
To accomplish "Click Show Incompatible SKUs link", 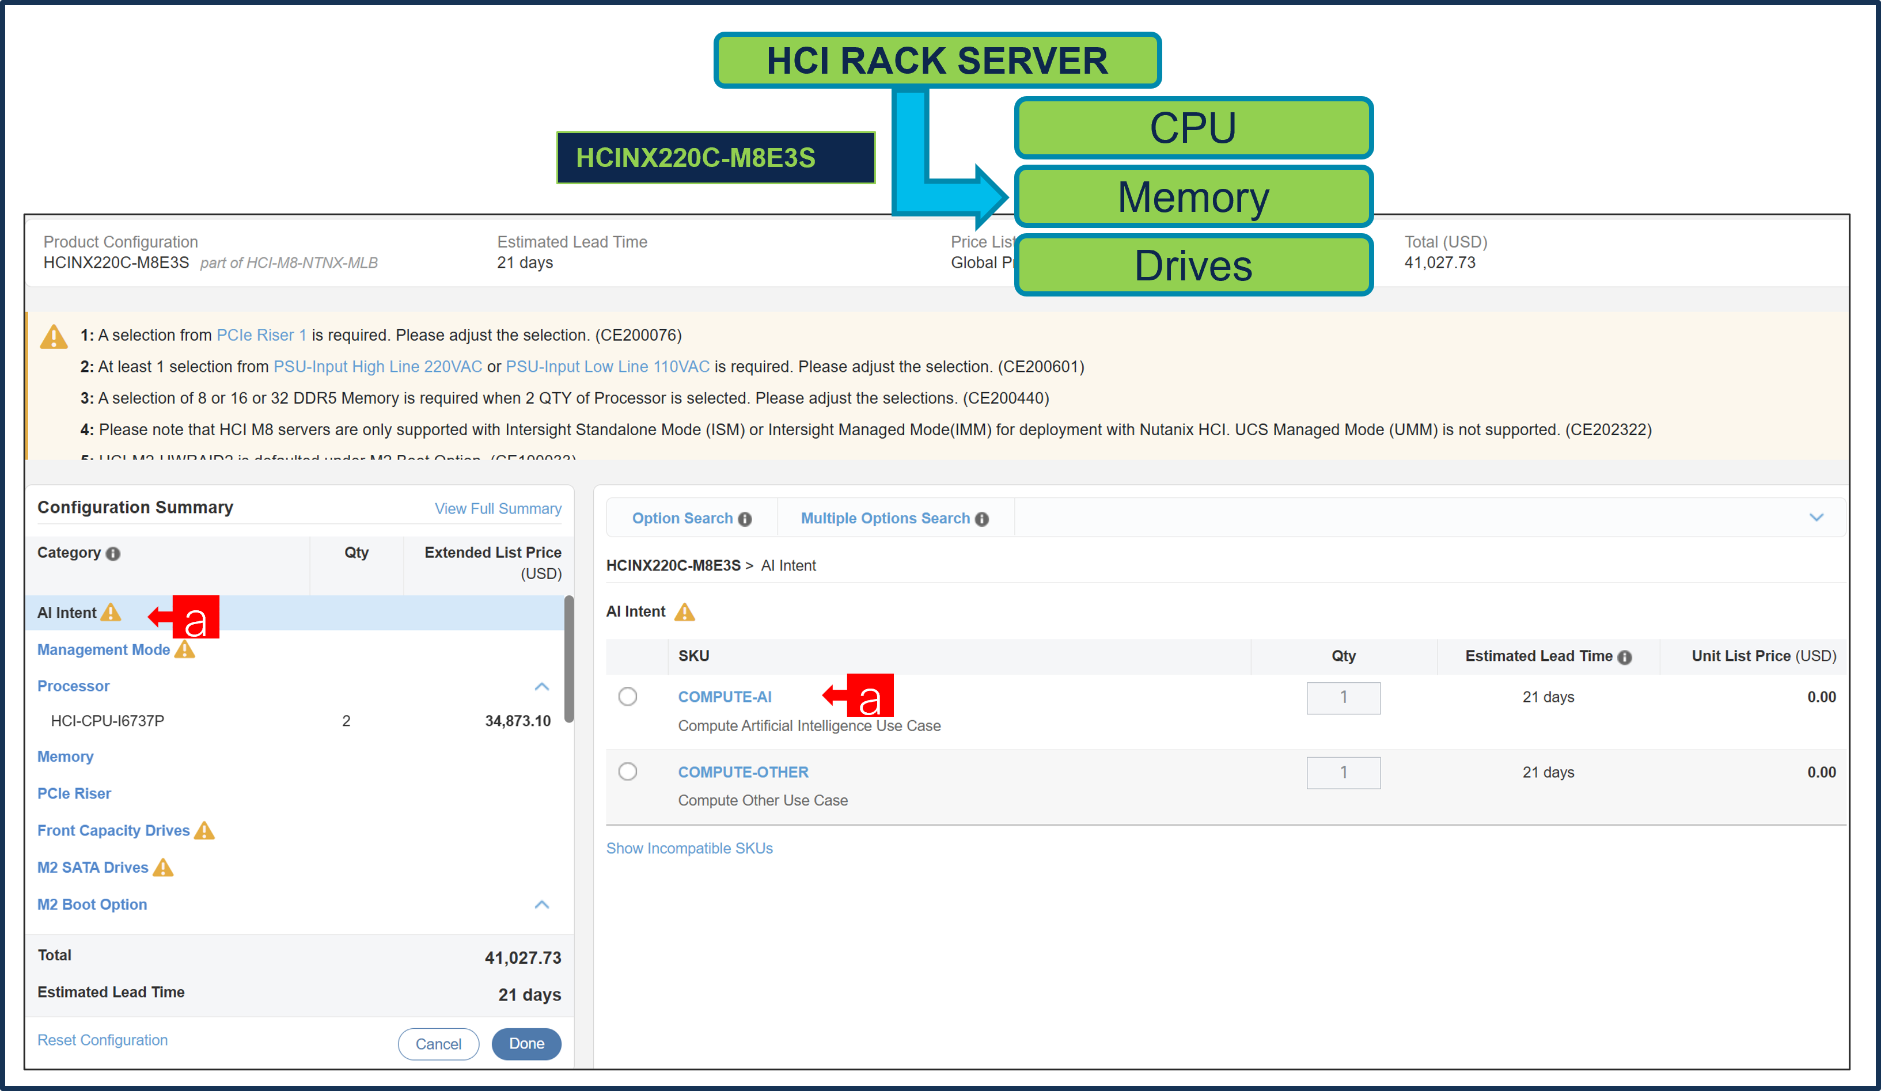I will (689, 847).
